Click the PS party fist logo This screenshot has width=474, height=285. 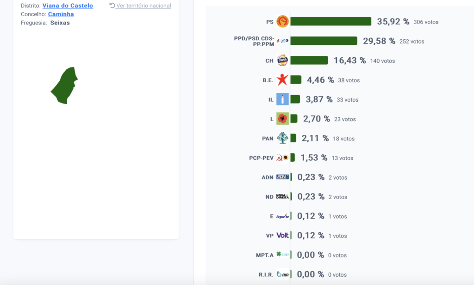[x=283, y=21]
